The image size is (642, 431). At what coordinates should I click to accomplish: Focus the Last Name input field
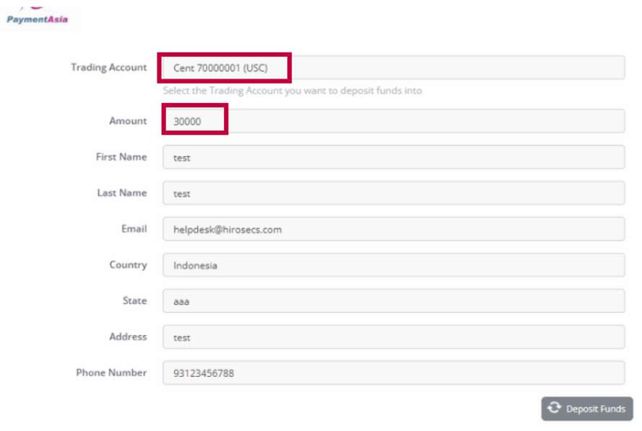tap(393, 193)
